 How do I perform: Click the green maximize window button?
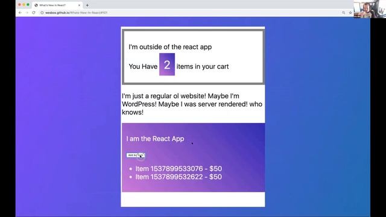[x=28, y=5]
